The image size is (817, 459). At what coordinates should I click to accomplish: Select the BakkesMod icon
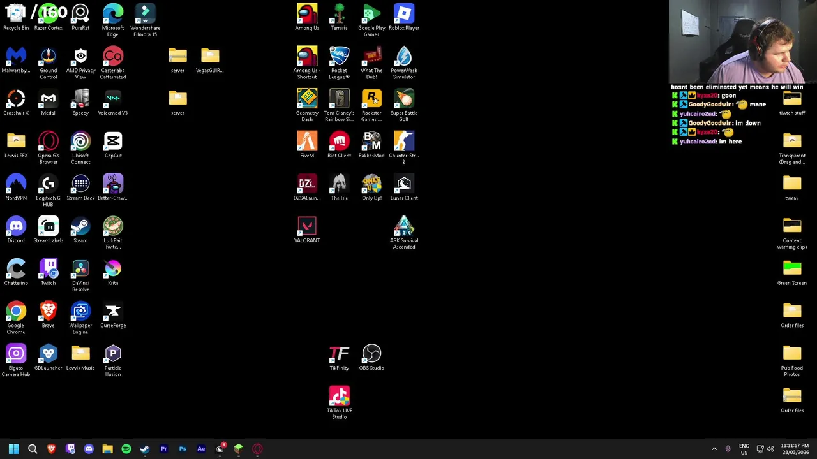point(371,145)
